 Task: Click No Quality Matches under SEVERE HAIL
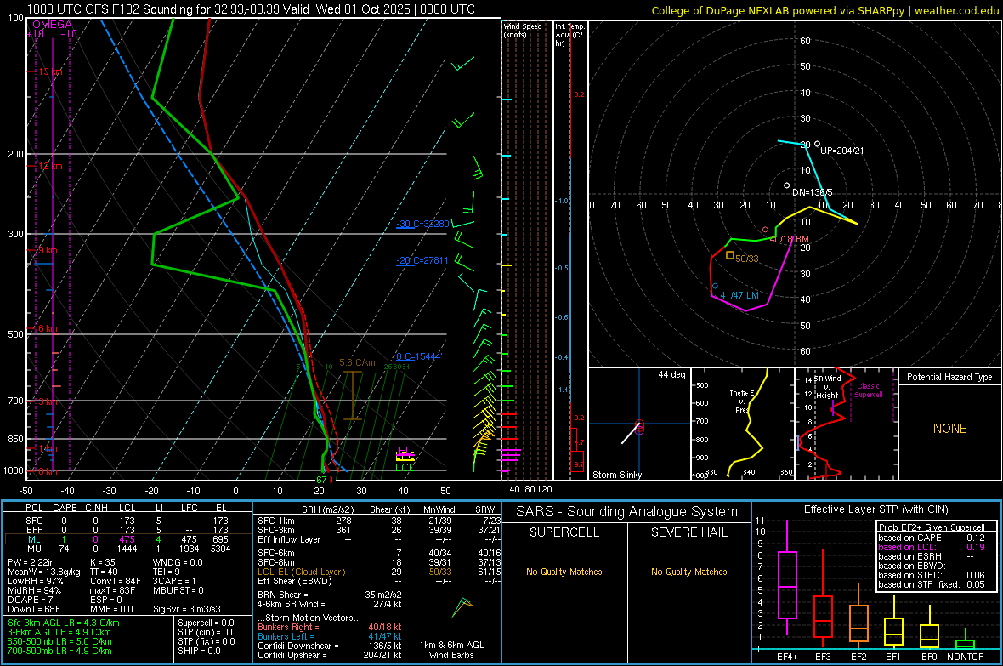click(688, 572)
